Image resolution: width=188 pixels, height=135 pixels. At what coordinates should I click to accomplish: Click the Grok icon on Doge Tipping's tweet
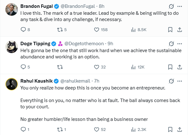pyautogui.click(x=171, y=43)
